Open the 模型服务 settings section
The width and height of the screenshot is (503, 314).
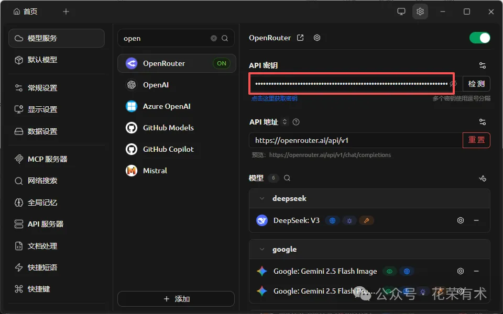point(57,38)
